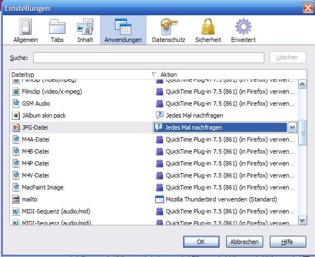The width and height of the screenshot is (315, 257).
Task: Click the QuickTime plug-in icon for M4P-Datei
Action: (x=160, y=163)
